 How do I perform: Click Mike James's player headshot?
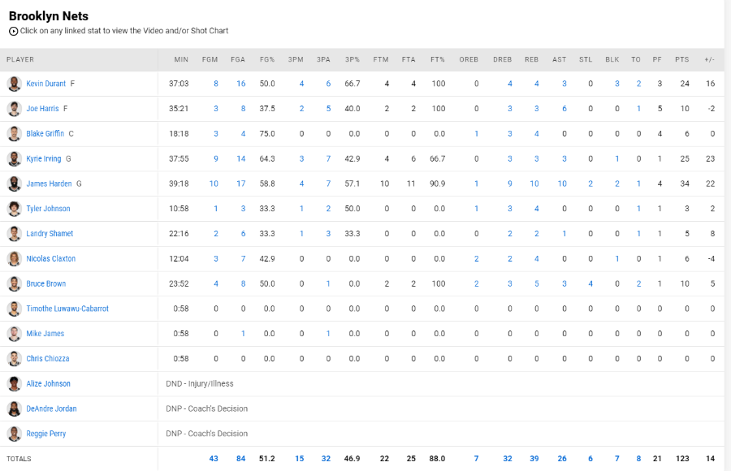(x=15, y=334)
